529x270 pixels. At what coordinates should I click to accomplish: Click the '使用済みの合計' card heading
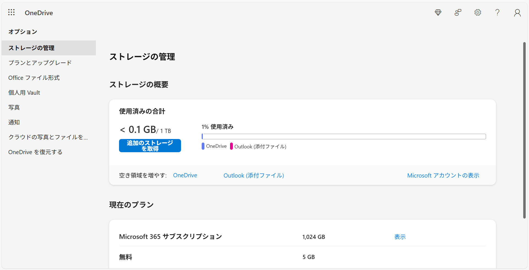[x=142, y=111]
